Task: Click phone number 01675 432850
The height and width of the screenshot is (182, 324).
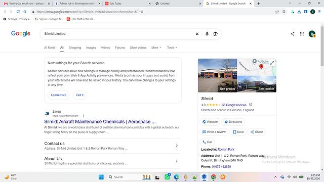Action: (221, 166)
